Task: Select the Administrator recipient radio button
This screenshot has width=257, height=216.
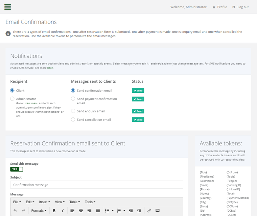Action: pyautogui.click(x=12, y=99)
